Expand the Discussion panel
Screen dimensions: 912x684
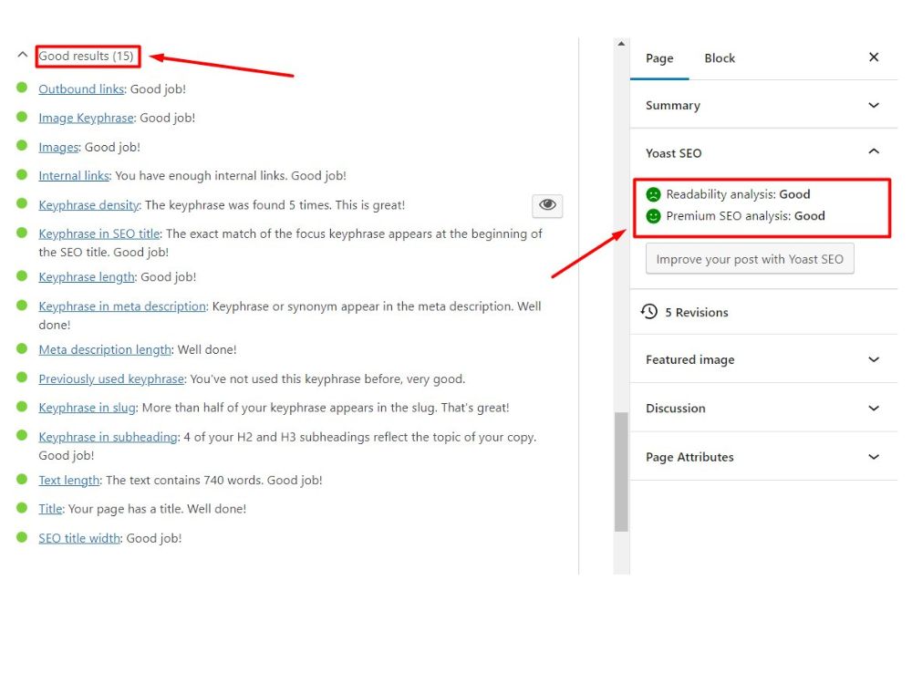[763, 409]
